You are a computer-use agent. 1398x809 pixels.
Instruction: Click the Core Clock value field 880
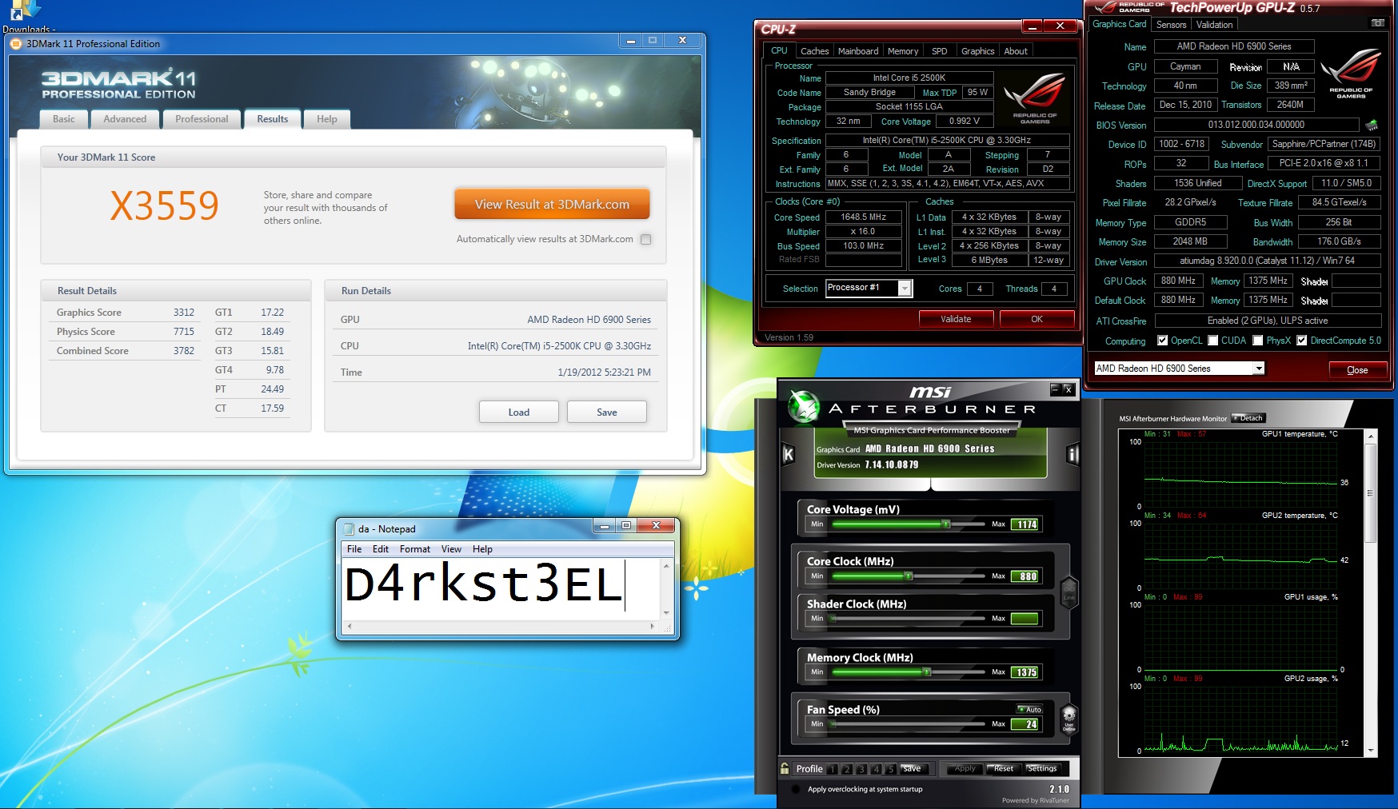pos(1025,576)
